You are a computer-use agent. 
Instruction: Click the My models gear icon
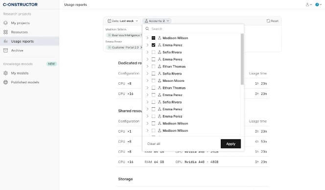pos(5,73)
